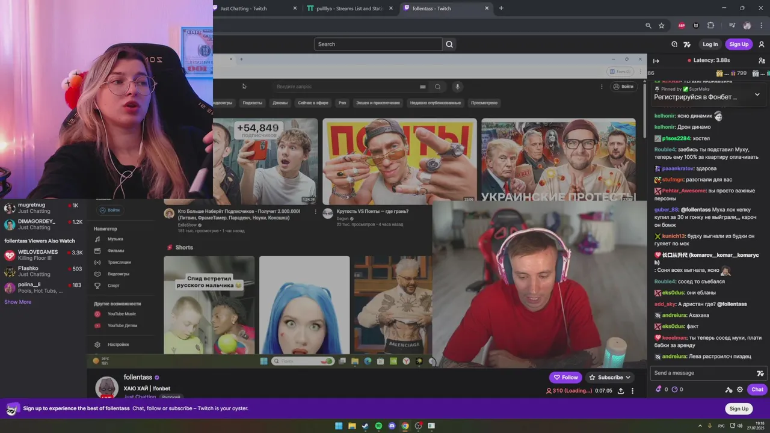Open polina__li channel in the sidebar
Viewport: 770px width, 433px height.
tap(43, 287)
